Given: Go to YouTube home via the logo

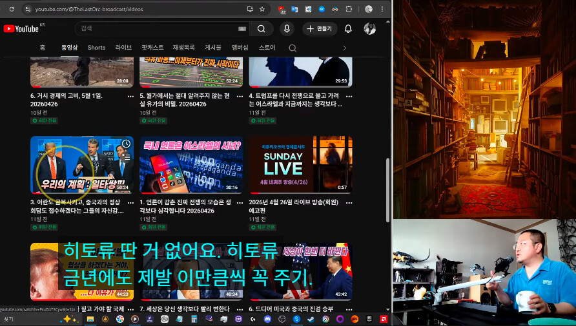Looking at the screenshot, I should pos(21,28).
